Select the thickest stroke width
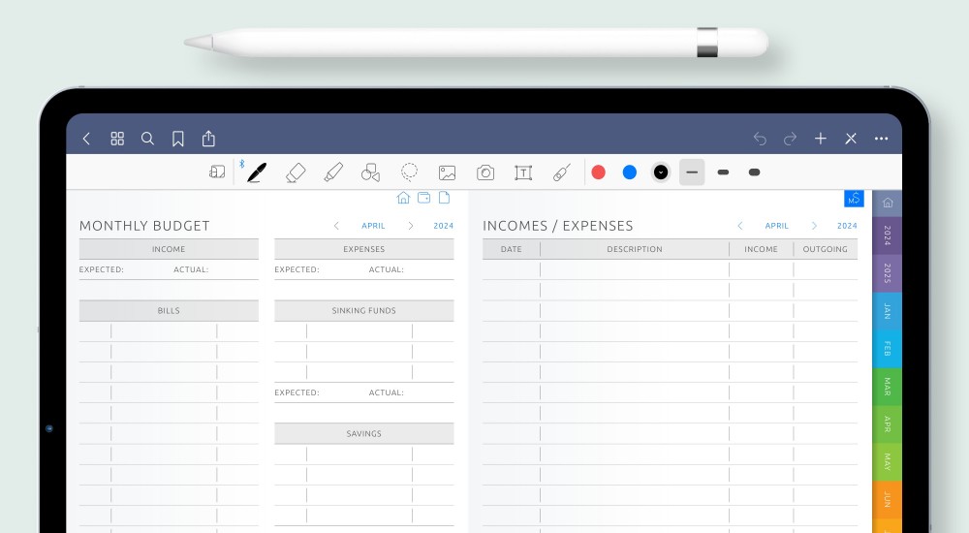Viewport: 969px width, 533px height. 754,172
